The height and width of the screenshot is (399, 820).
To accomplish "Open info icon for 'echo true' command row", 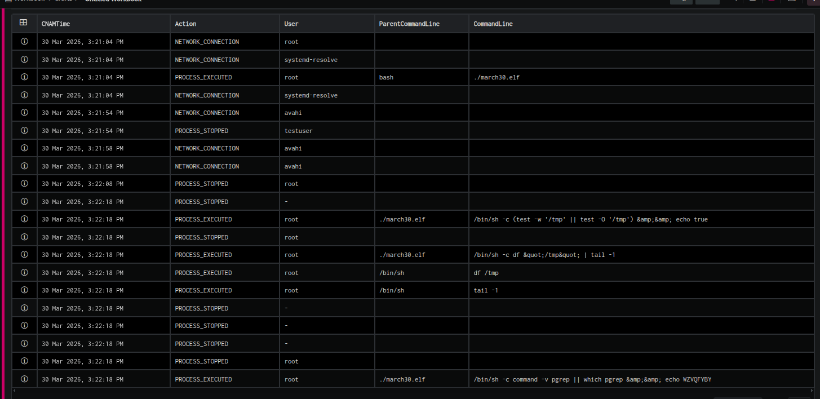I will point(24,219).
